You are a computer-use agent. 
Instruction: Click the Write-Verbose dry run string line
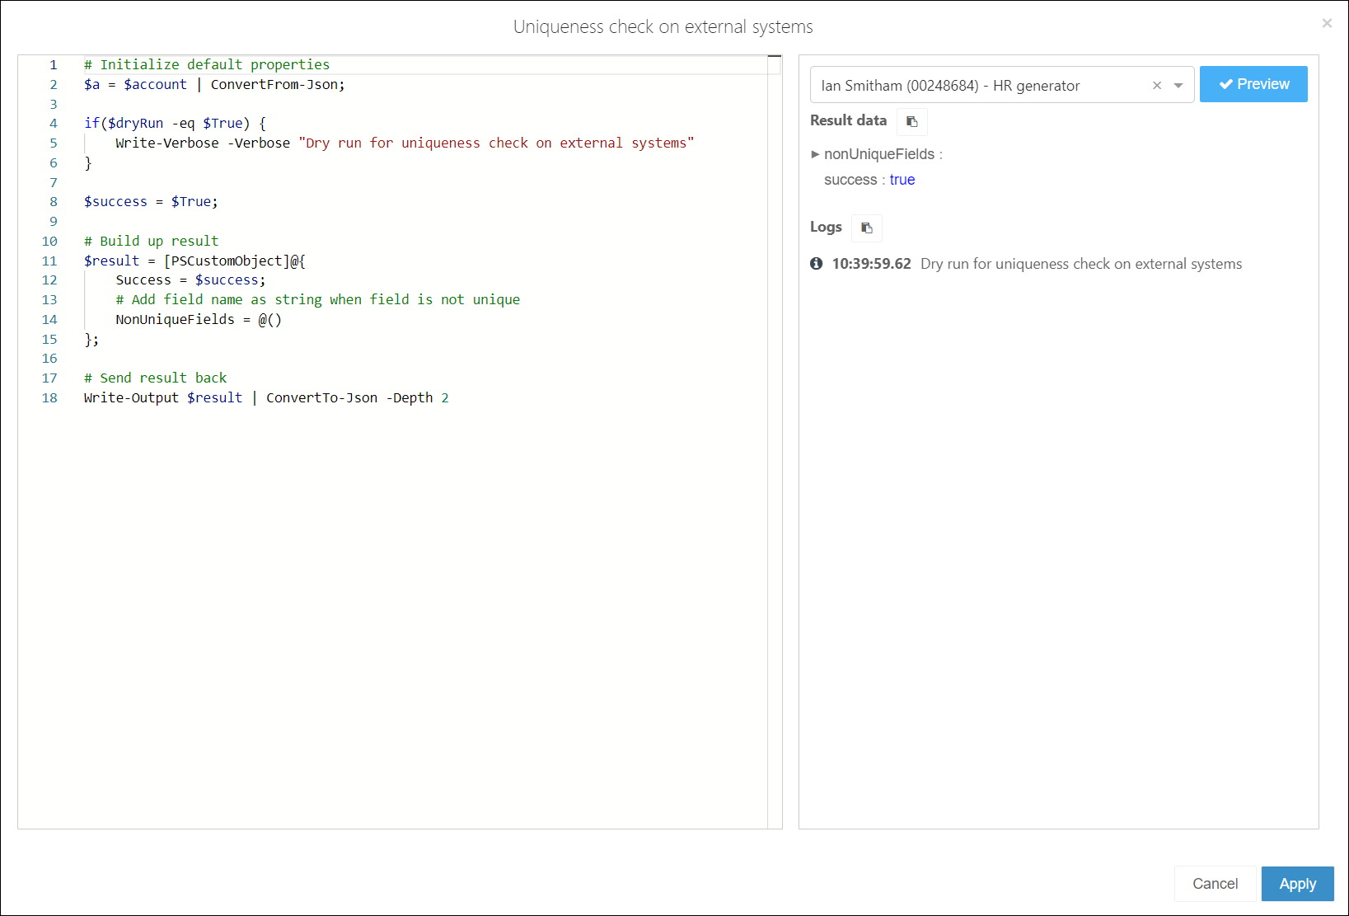coord(405,143)
